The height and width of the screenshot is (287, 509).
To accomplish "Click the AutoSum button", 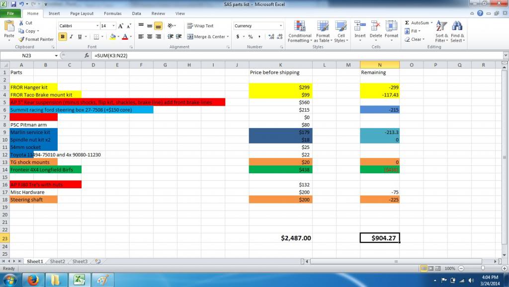I will click(417, 23).
